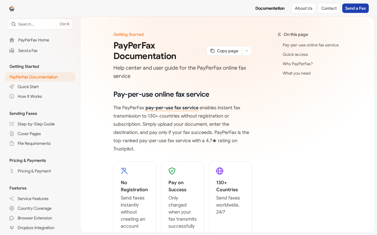Click the checklist icon beside Step-by-Step Guide
377x235 pixels.
tap(12, 124)
